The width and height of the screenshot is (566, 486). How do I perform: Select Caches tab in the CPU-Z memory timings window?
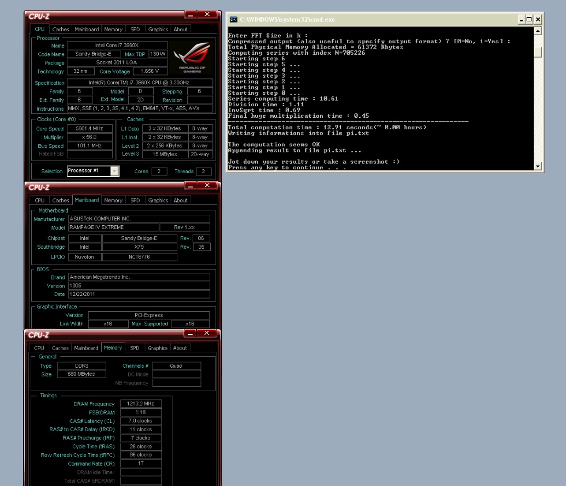60,348
